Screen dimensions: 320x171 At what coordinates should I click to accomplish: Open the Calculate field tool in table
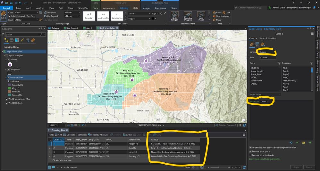tap(69, 135)
